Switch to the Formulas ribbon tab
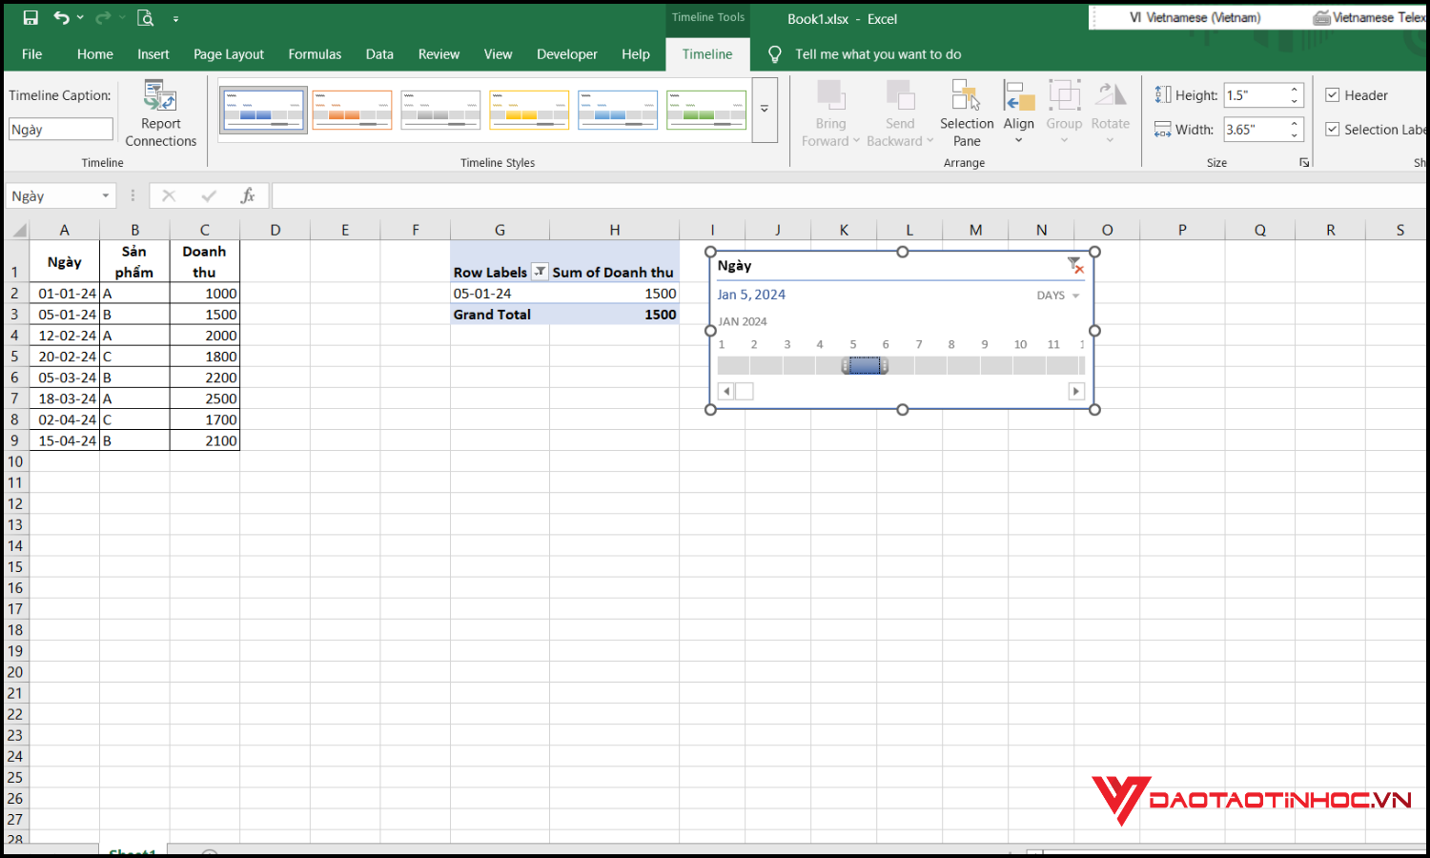The width and height of the screenshot is (1430, 858). [x=315, y=54]
